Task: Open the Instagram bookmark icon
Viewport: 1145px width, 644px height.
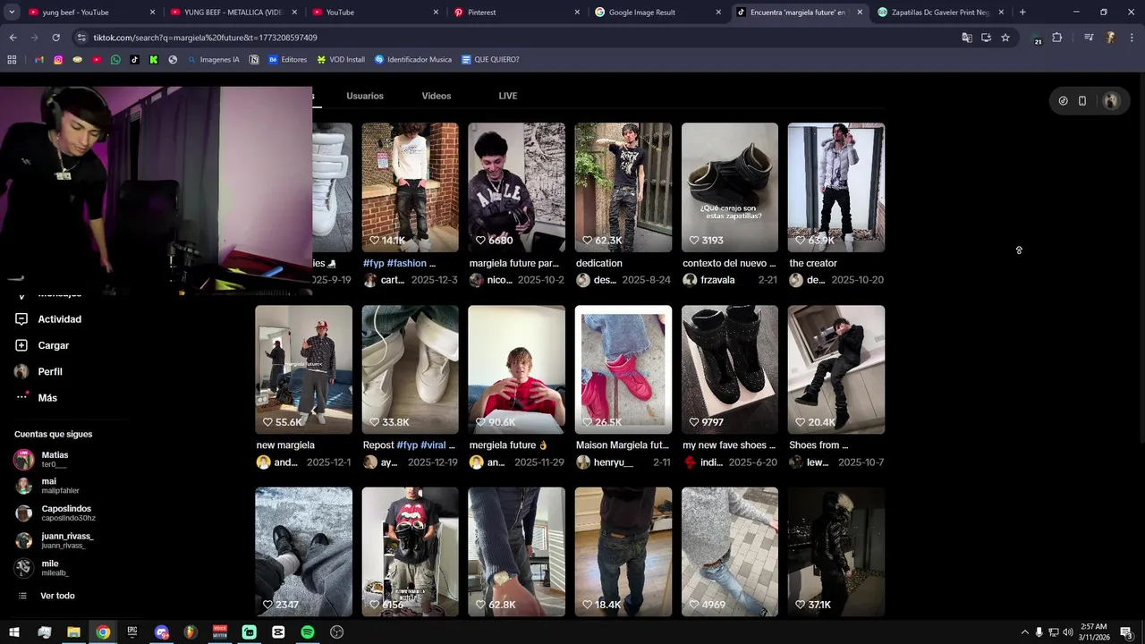Action: coord(58,60)
